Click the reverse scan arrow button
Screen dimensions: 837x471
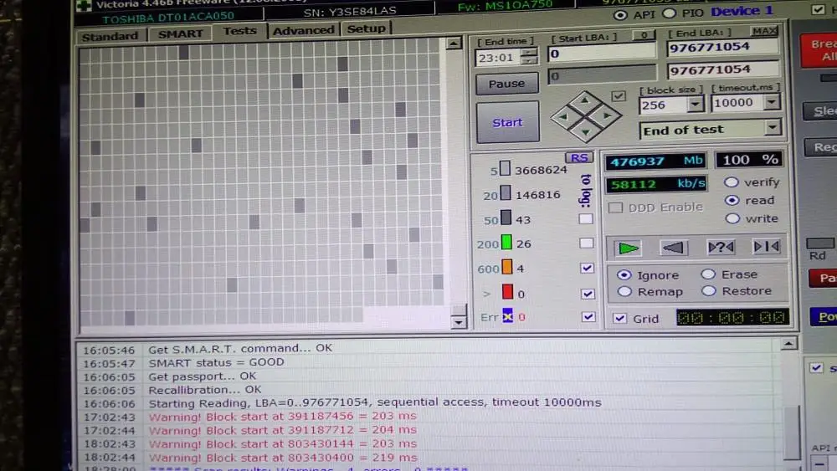674,248
